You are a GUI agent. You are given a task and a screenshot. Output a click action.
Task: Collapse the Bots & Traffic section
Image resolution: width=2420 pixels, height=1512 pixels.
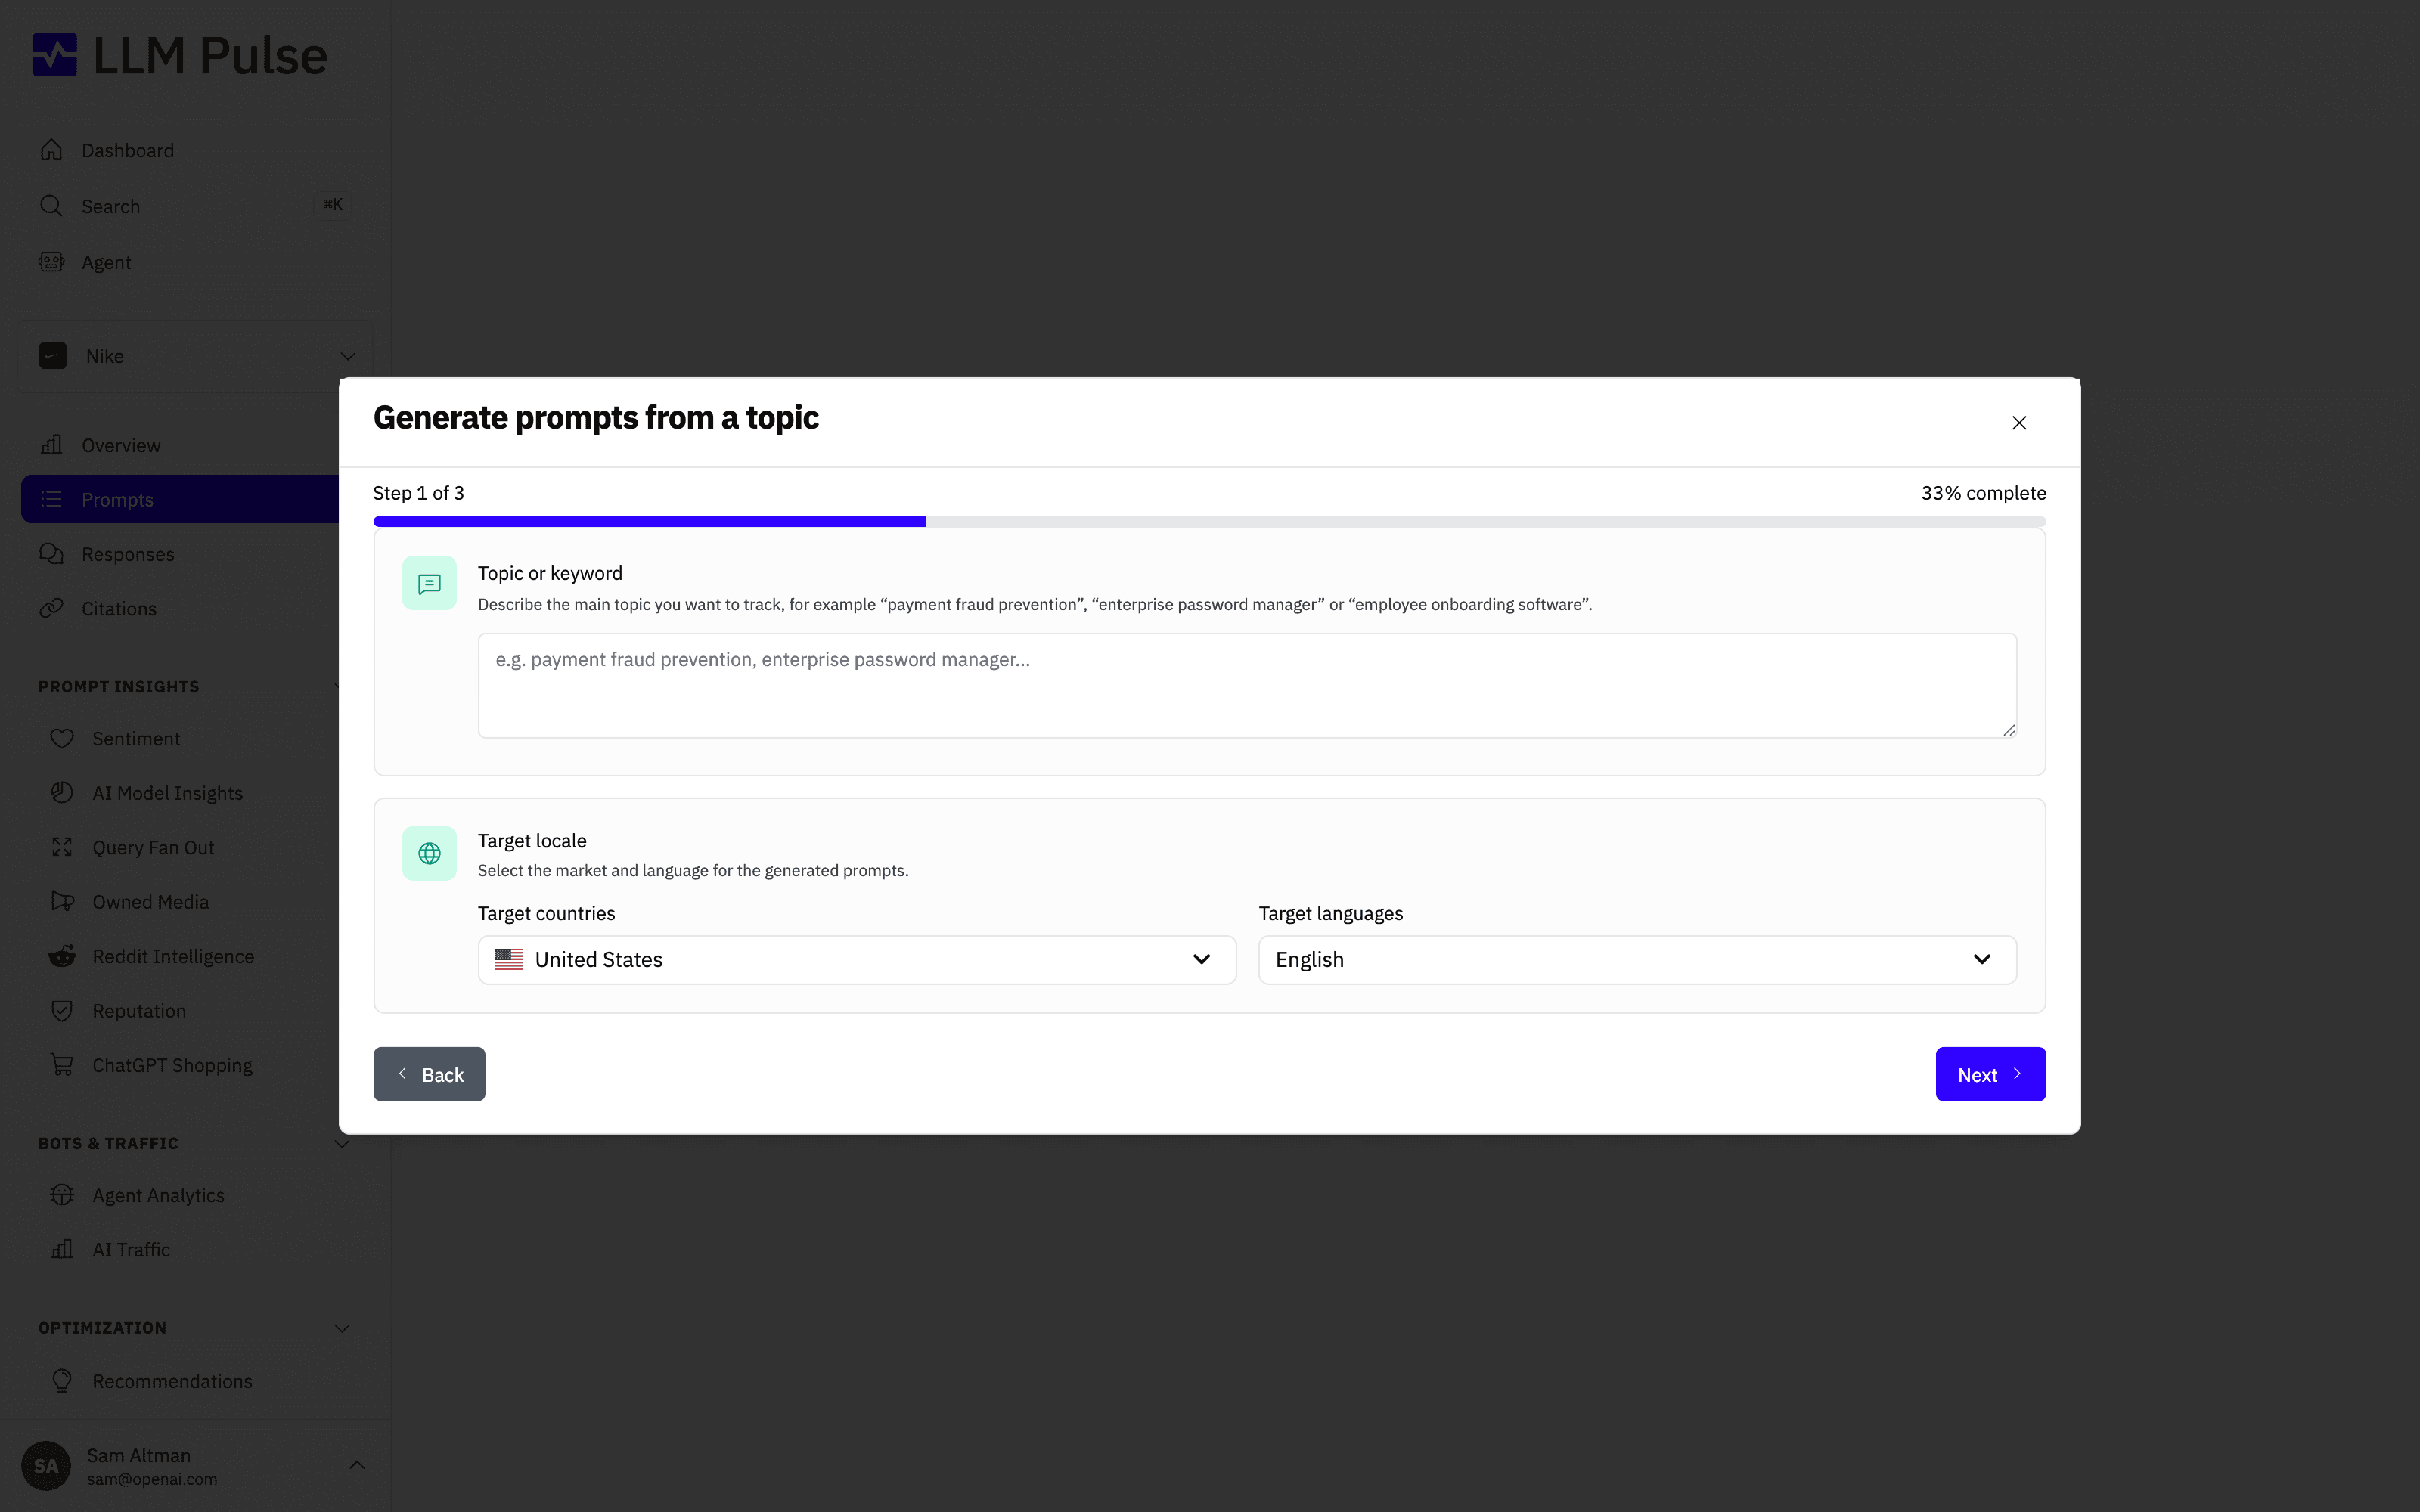tap(342, 1143)
